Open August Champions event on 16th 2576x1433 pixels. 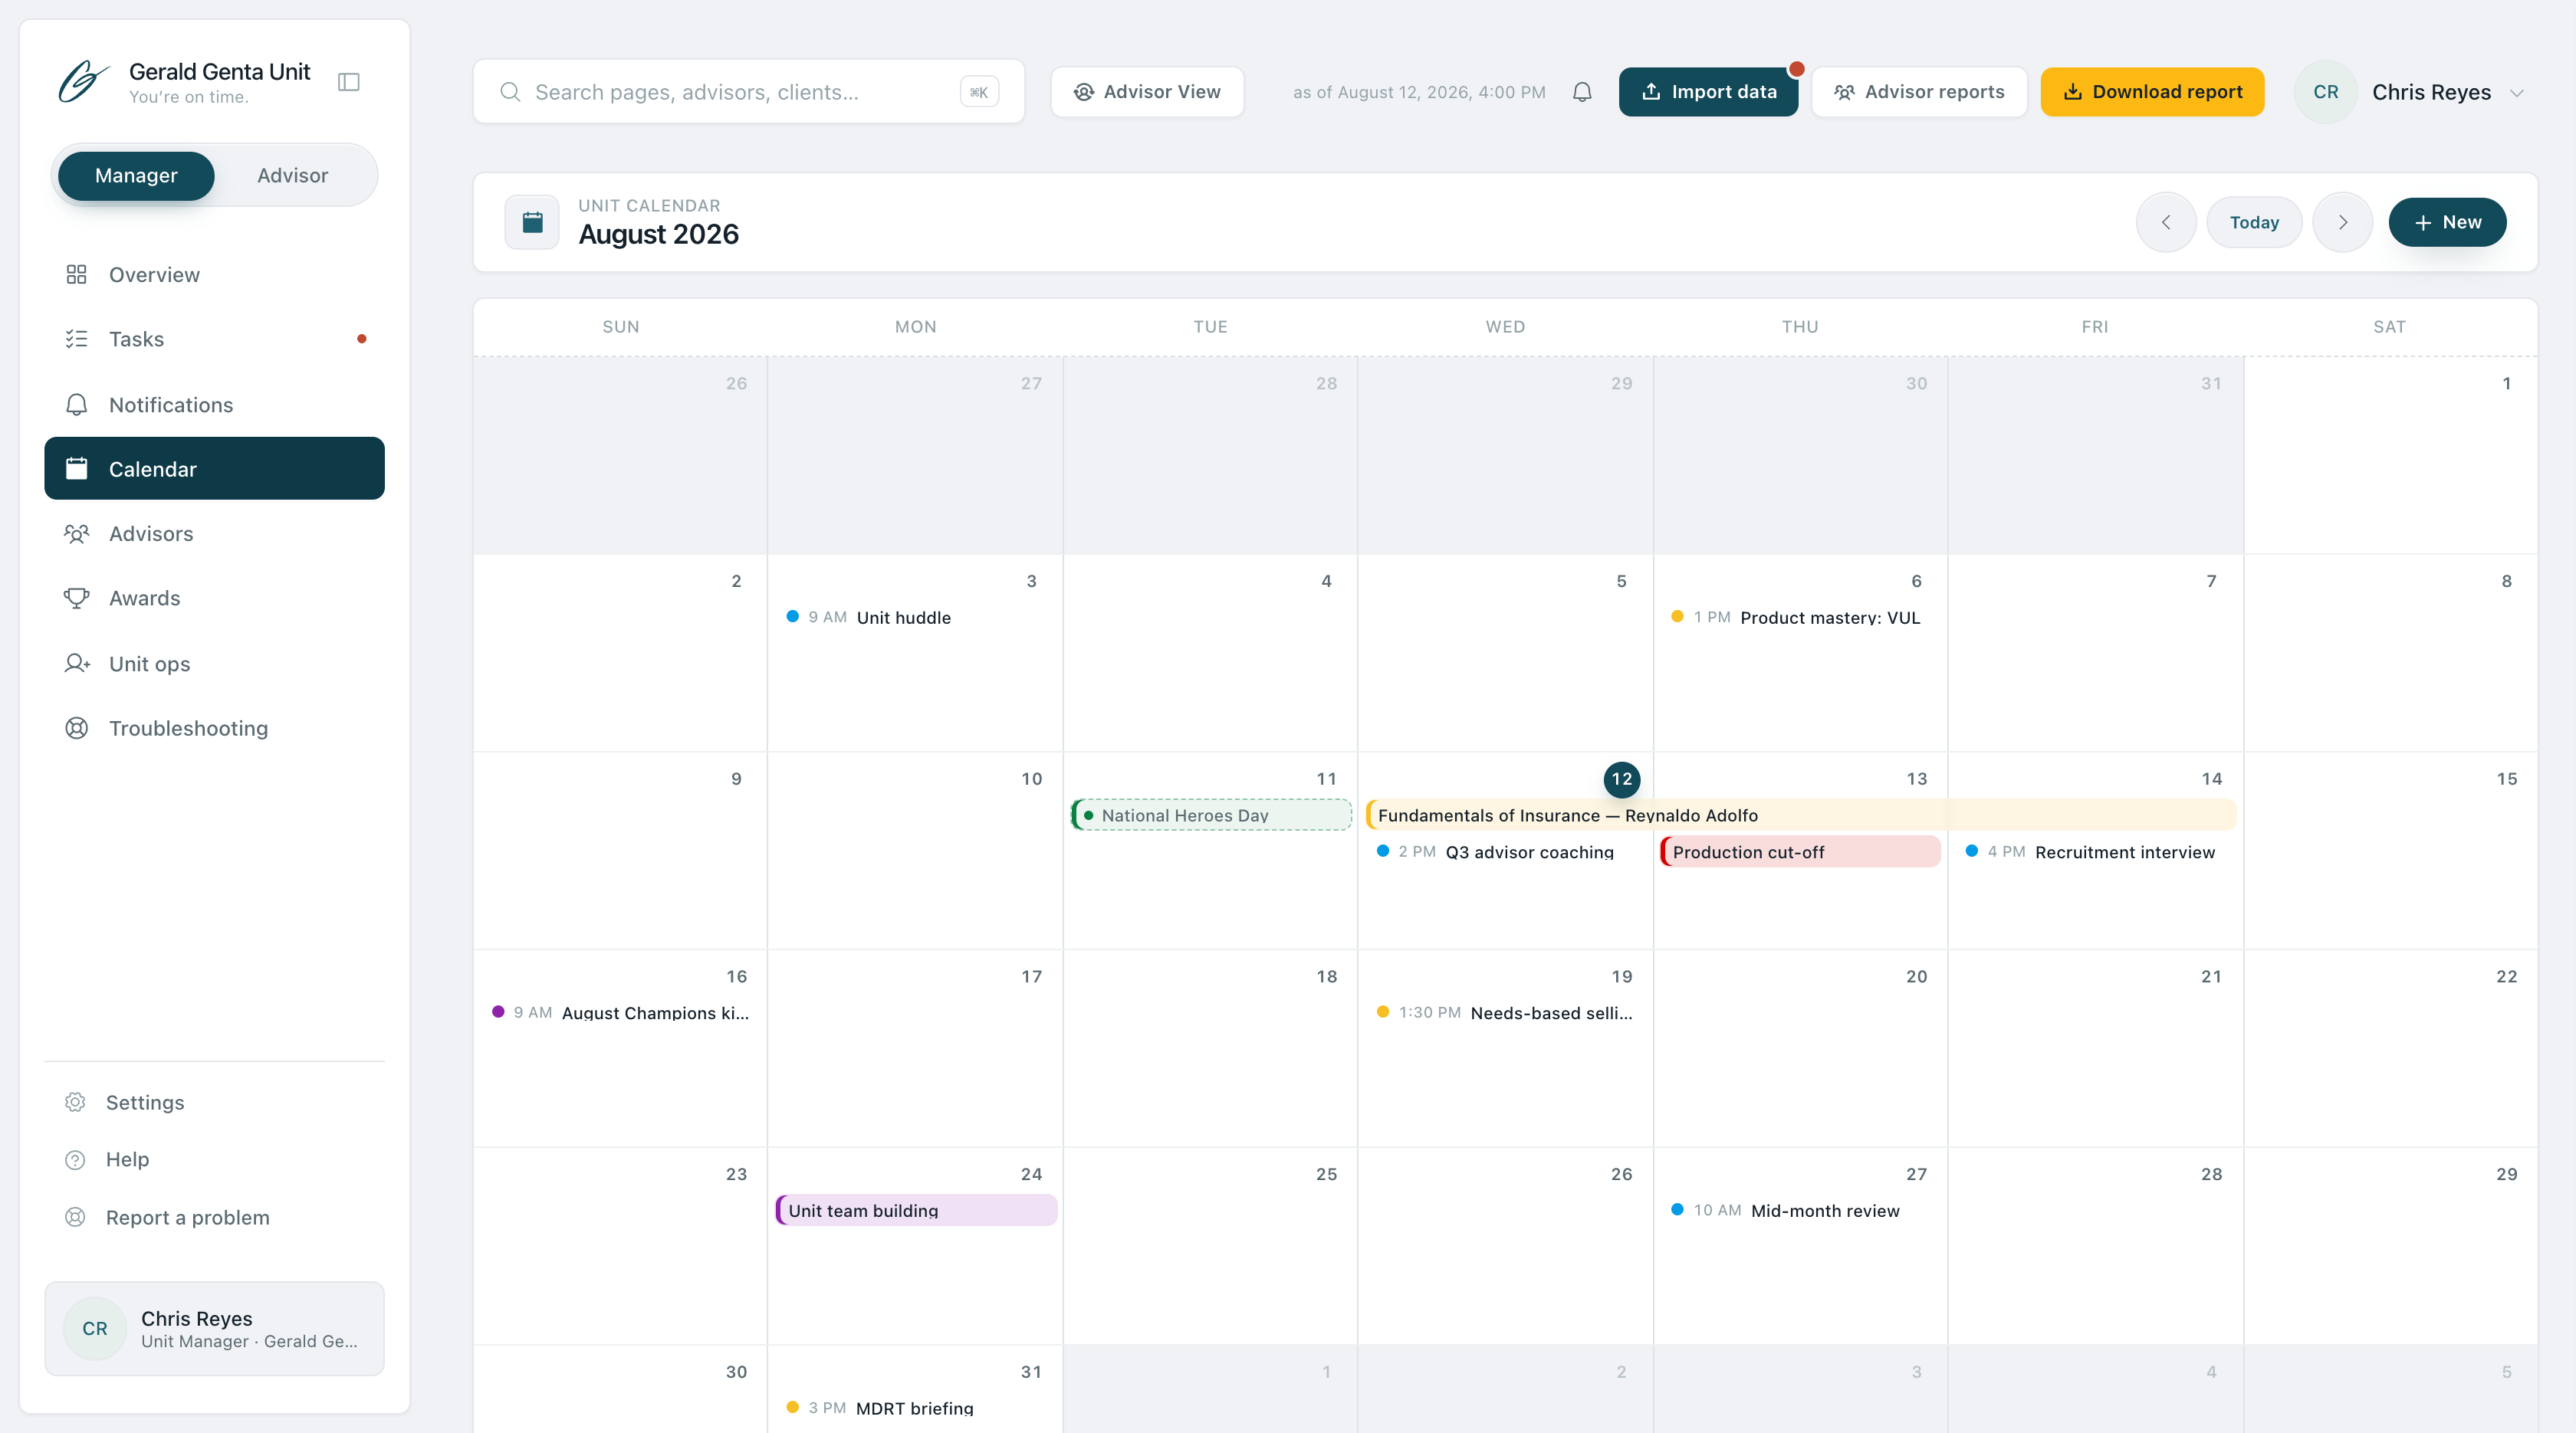[621, 1013]
